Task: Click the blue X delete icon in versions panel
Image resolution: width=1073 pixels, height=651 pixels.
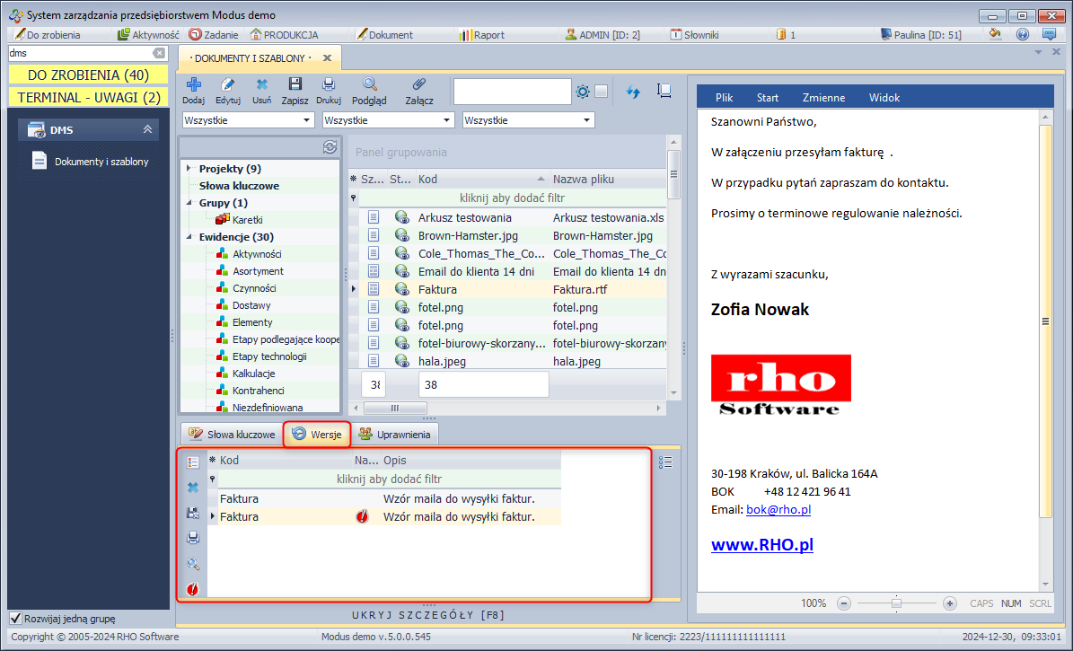Action: click(193, 488)
